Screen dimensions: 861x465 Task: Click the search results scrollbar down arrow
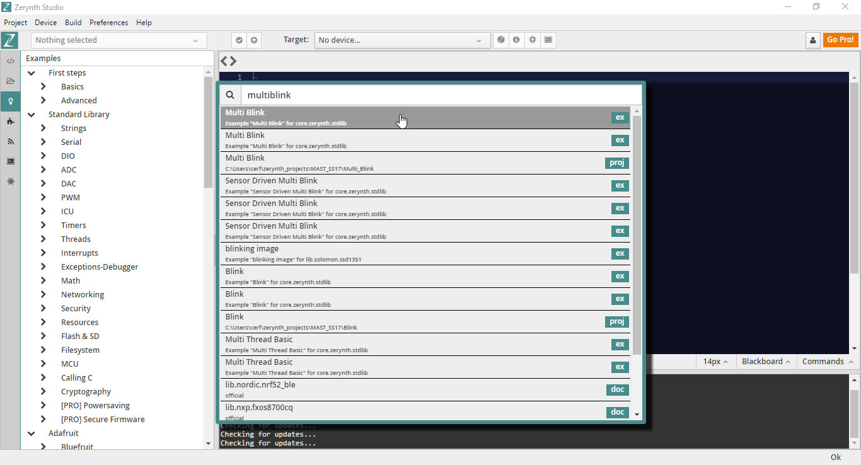point(637,415)
